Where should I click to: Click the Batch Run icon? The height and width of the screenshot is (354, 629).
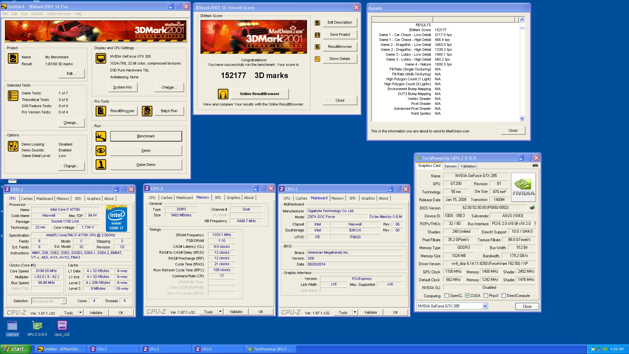pos(147,111)
